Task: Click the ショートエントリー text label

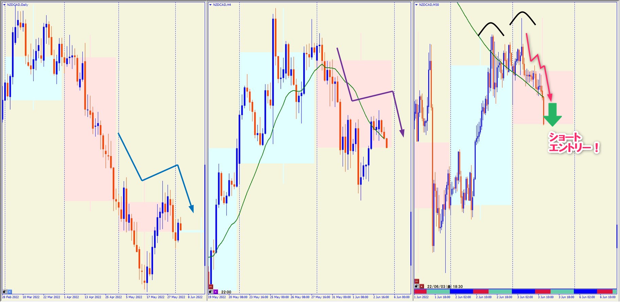Action: tap(573, 143)
